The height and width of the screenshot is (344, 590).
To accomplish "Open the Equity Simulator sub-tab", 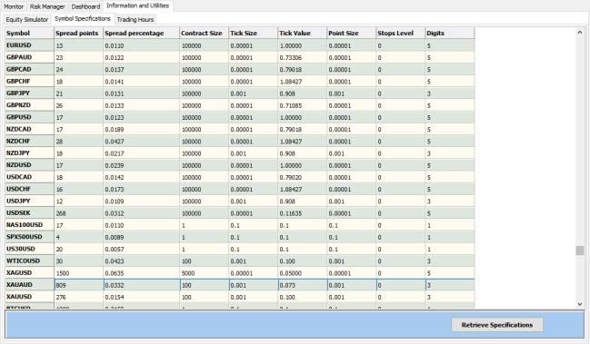I will tap(26, 20).
